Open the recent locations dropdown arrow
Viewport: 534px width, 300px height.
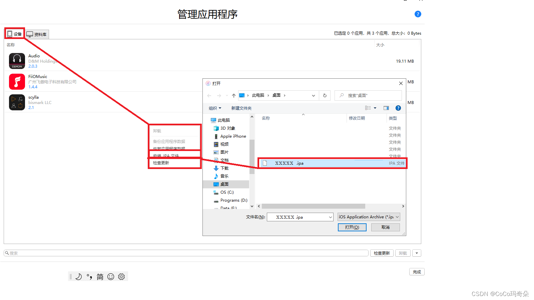[227, 96]
